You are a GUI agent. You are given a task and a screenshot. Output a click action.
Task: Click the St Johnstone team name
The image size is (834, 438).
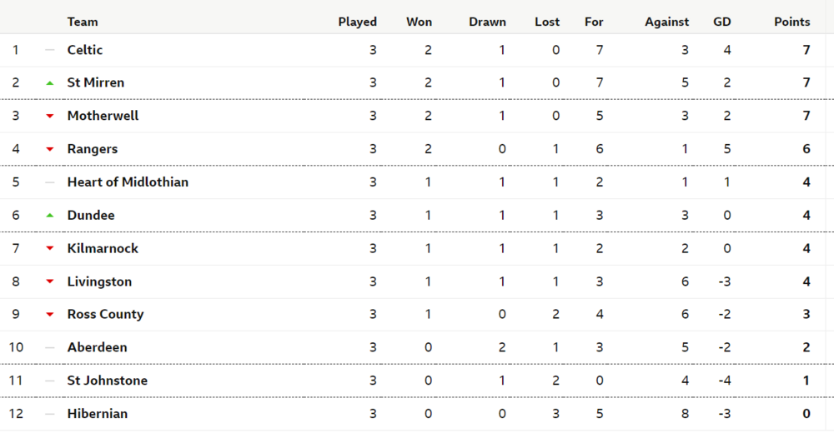pyautogui.click(x=108, y=381)
